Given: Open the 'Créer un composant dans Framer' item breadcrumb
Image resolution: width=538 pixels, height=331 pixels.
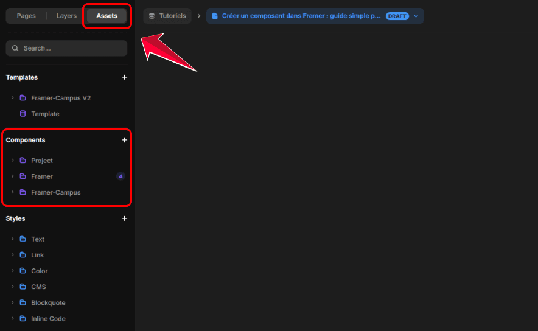Looking at the screenshot, I should [315, 16].
